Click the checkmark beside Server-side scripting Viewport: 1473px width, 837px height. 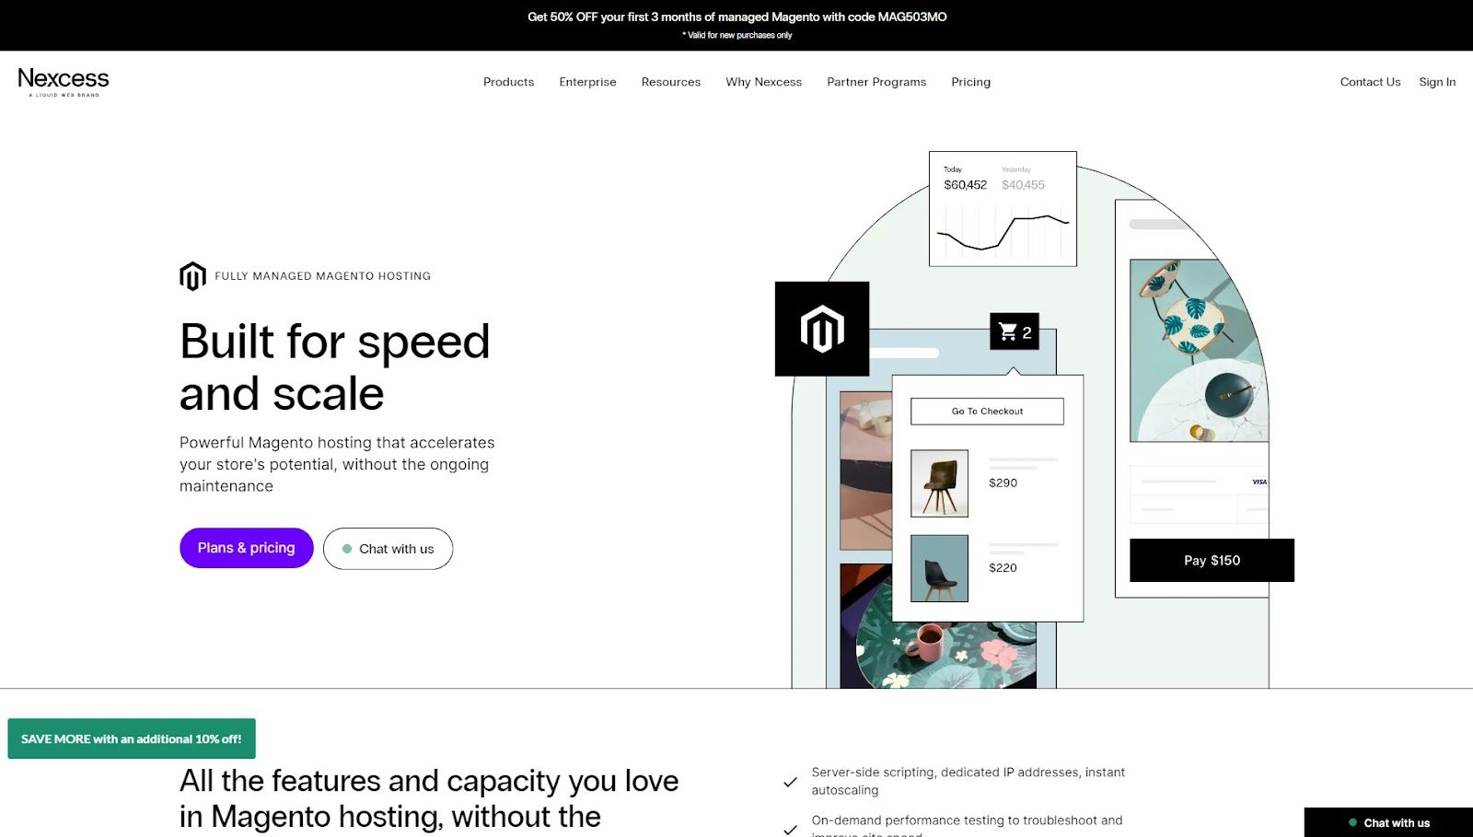pyautogui.click(x=790, y=782)
